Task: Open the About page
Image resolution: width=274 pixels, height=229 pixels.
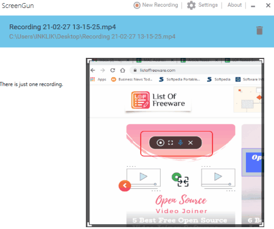Action: point(234,5)
